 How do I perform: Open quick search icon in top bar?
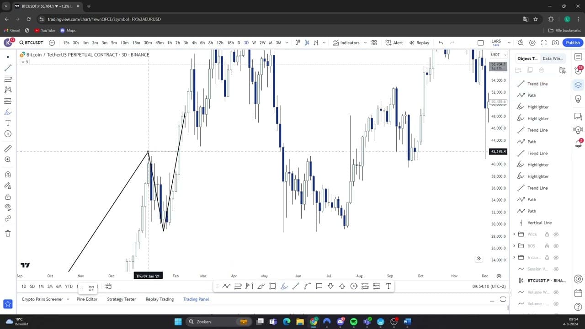[521, 42]
